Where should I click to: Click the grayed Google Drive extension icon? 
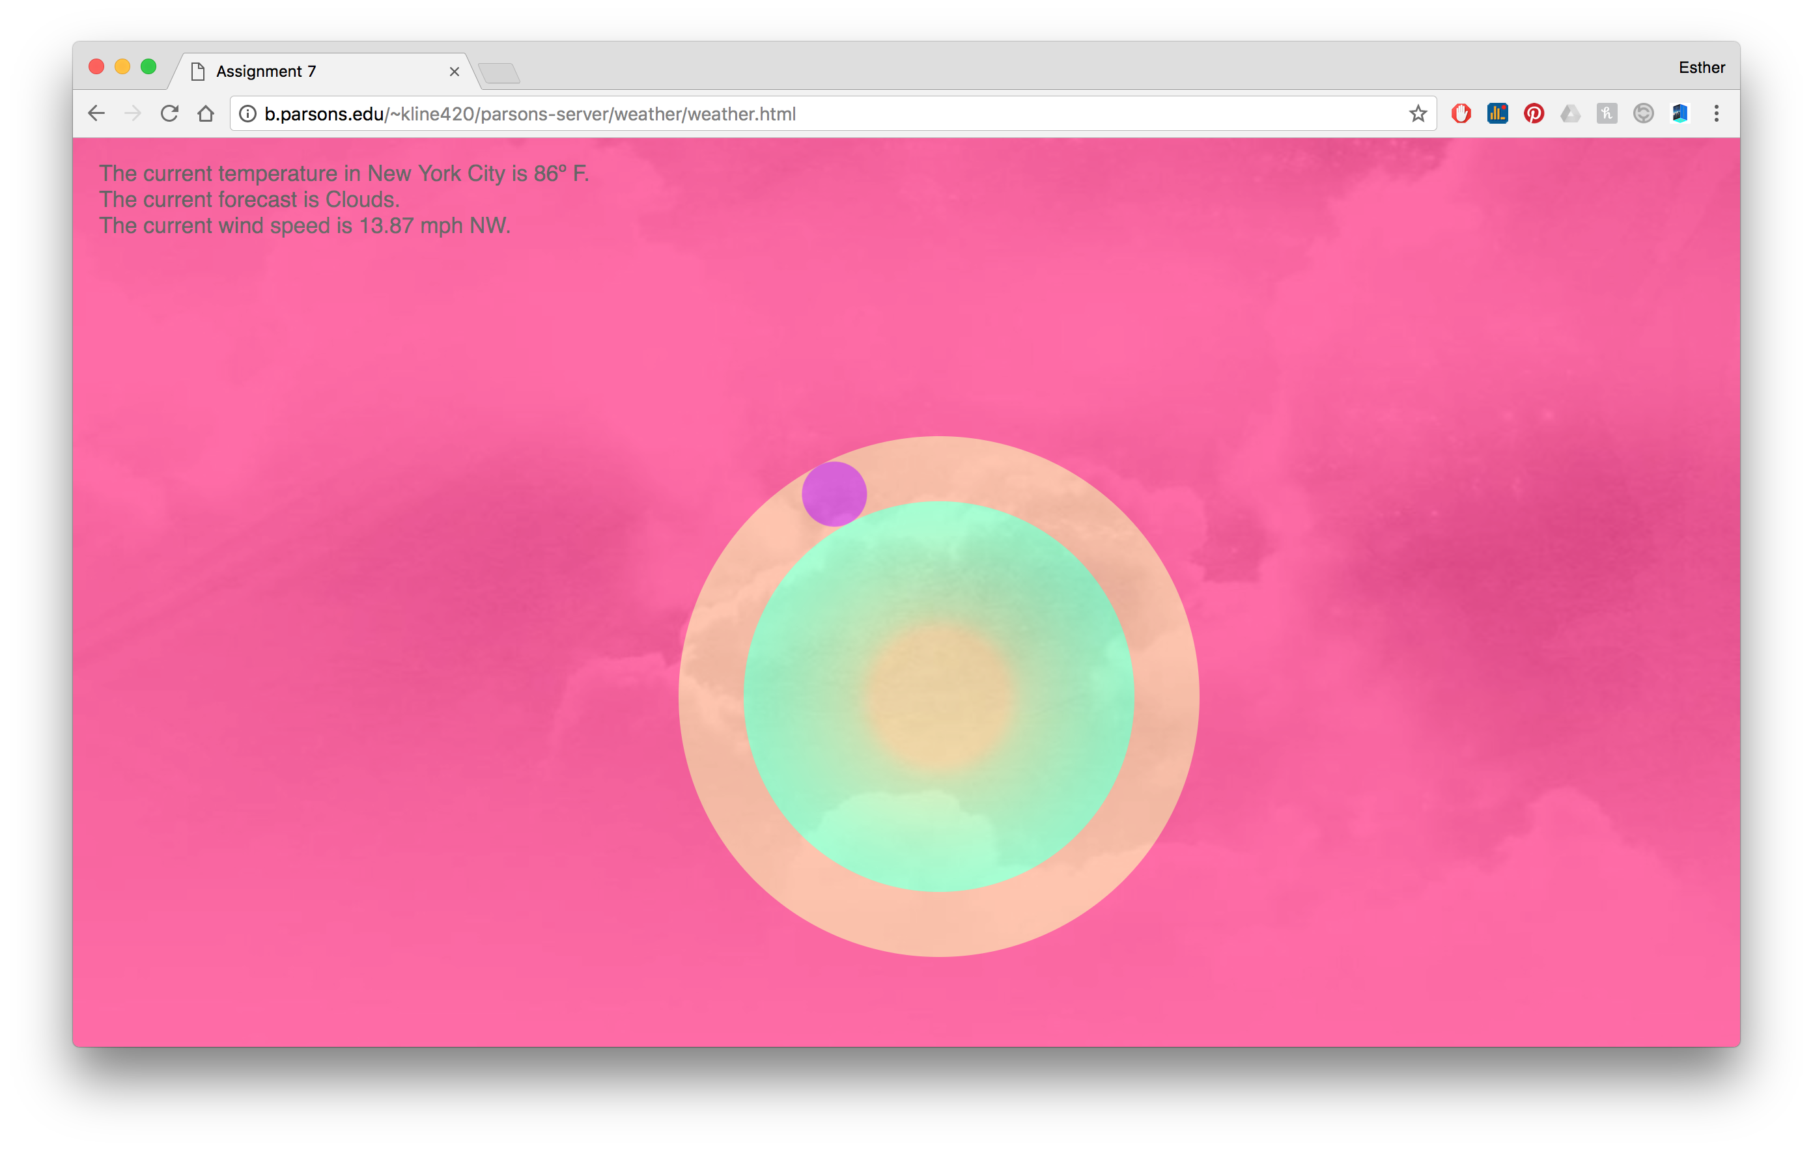click(x=1570, y=114)
